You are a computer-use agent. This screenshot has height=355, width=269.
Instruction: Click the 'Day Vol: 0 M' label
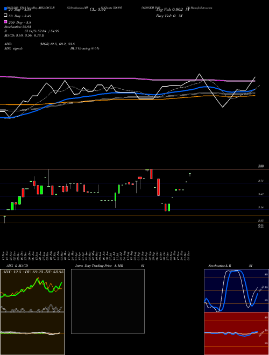point(169,16)
